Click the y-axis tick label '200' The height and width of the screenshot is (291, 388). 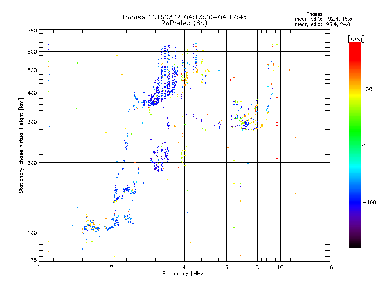32,163
